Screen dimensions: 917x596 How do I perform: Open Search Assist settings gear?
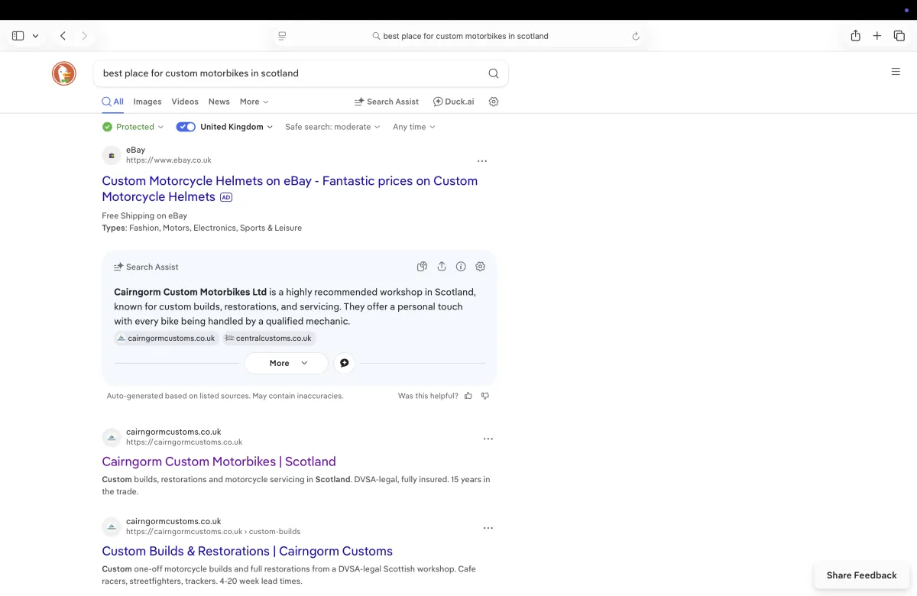(481, 267)
